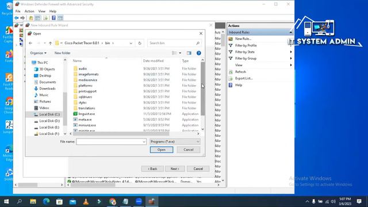
Task: Select meta.exe application
Action: [85, 120]
